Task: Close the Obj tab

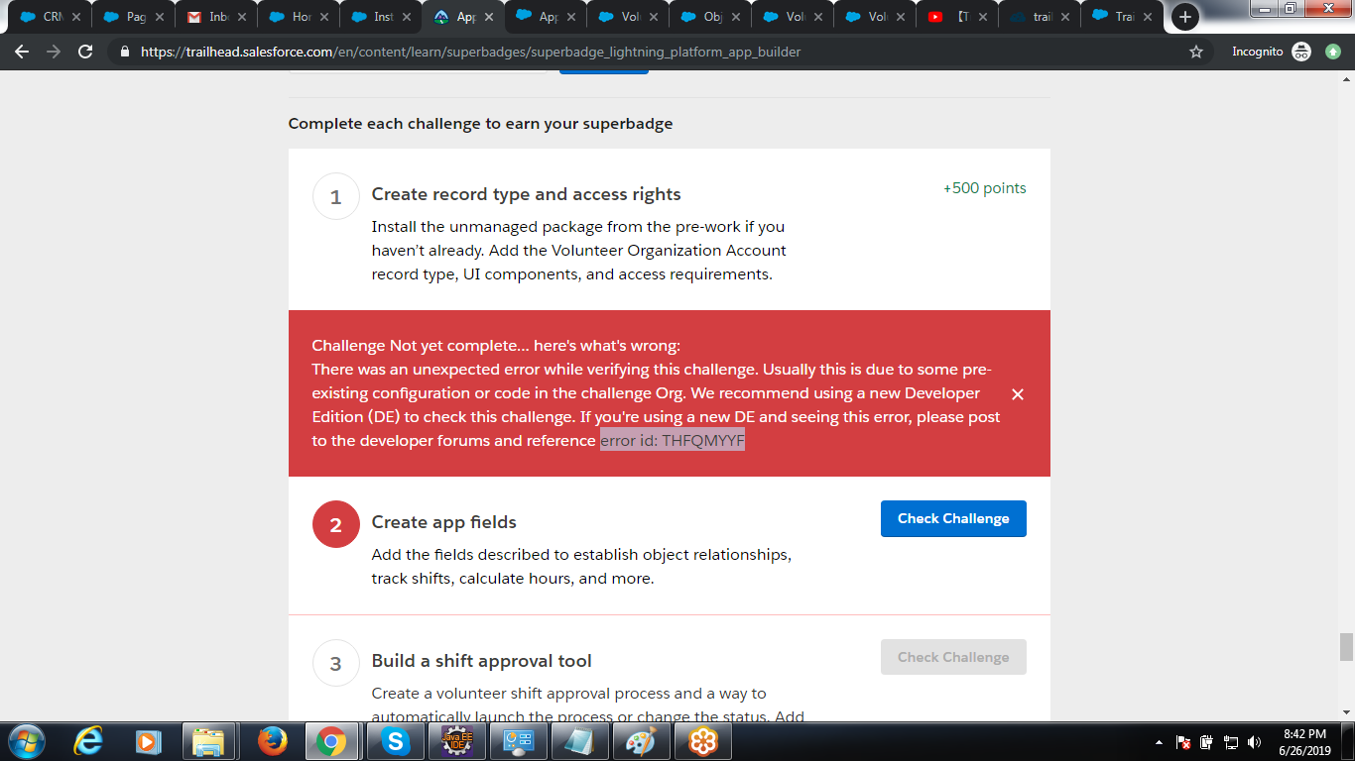Action: click(x=735, y=17)
